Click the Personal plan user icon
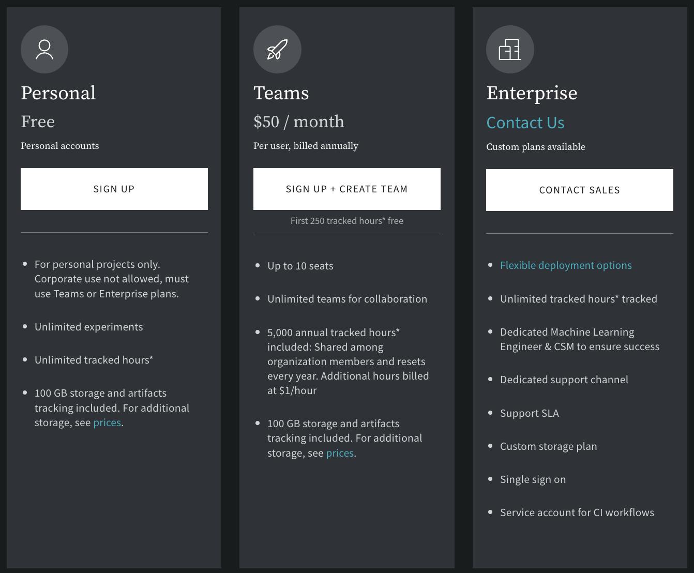 point(44,50)
